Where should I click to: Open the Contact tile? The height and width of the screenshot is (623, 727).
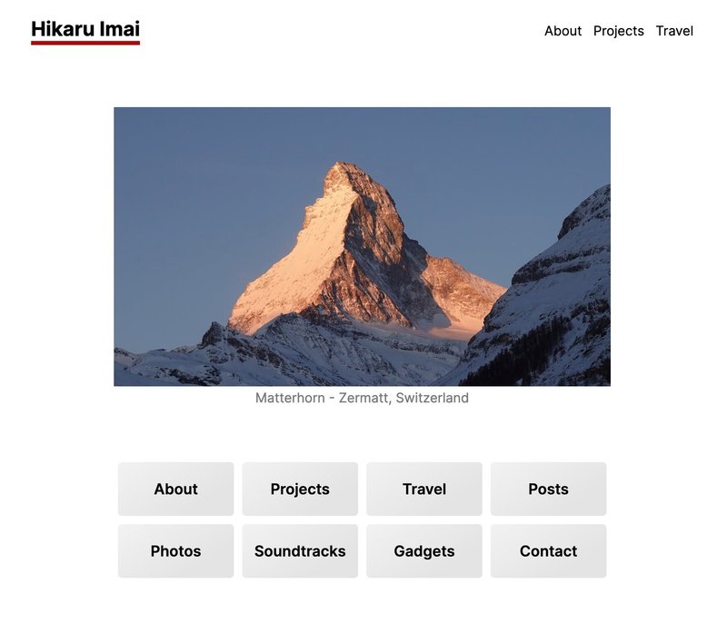tap(549, 550)
